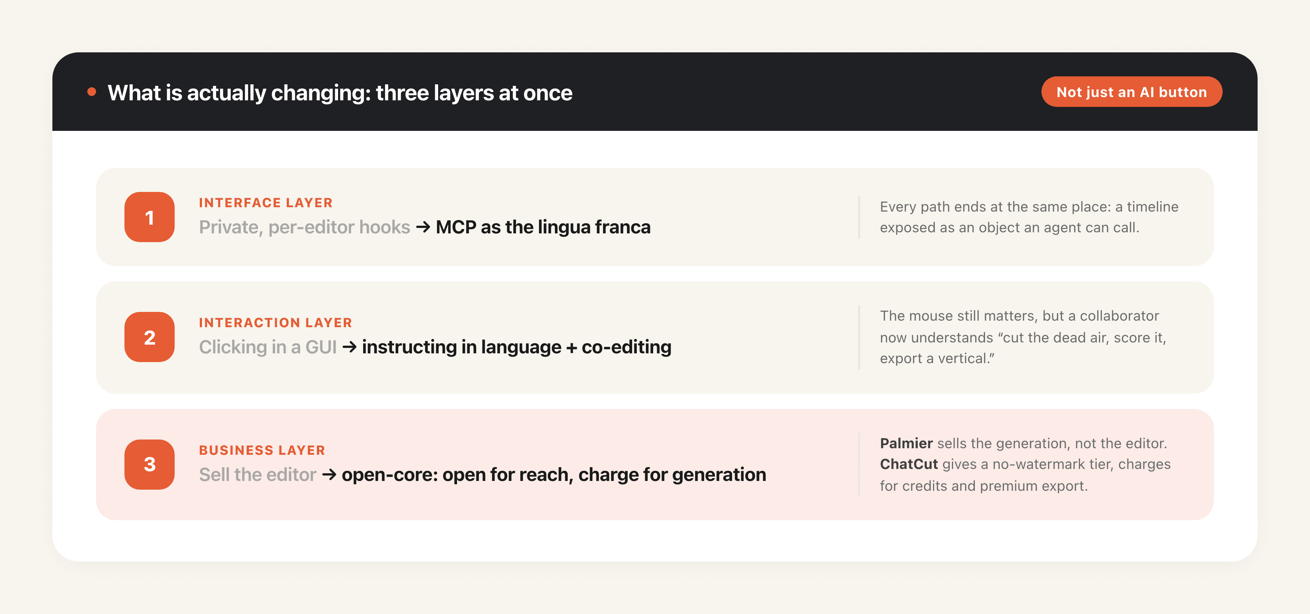Select the number 1 badge for Interface Layer
The width and height of the screenshot is (1310, 614).
click(150, 217)
